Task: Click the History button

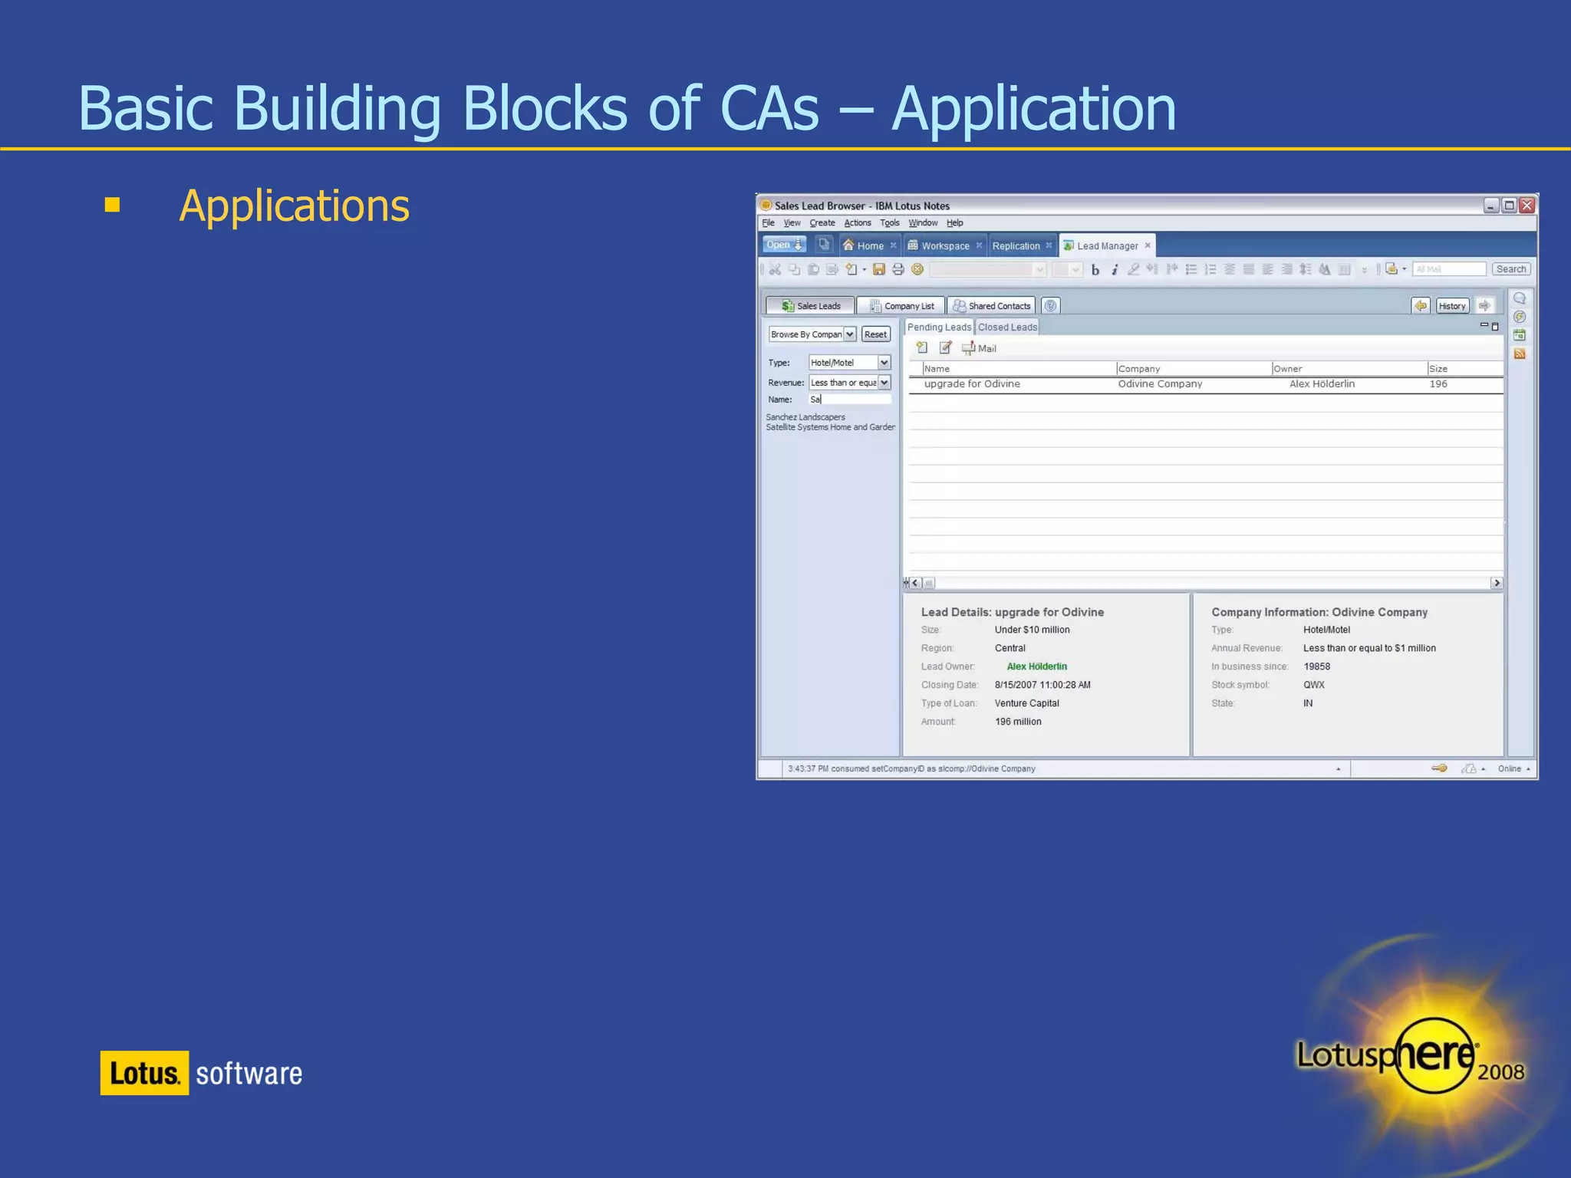Action: (x=1452, y=306)
